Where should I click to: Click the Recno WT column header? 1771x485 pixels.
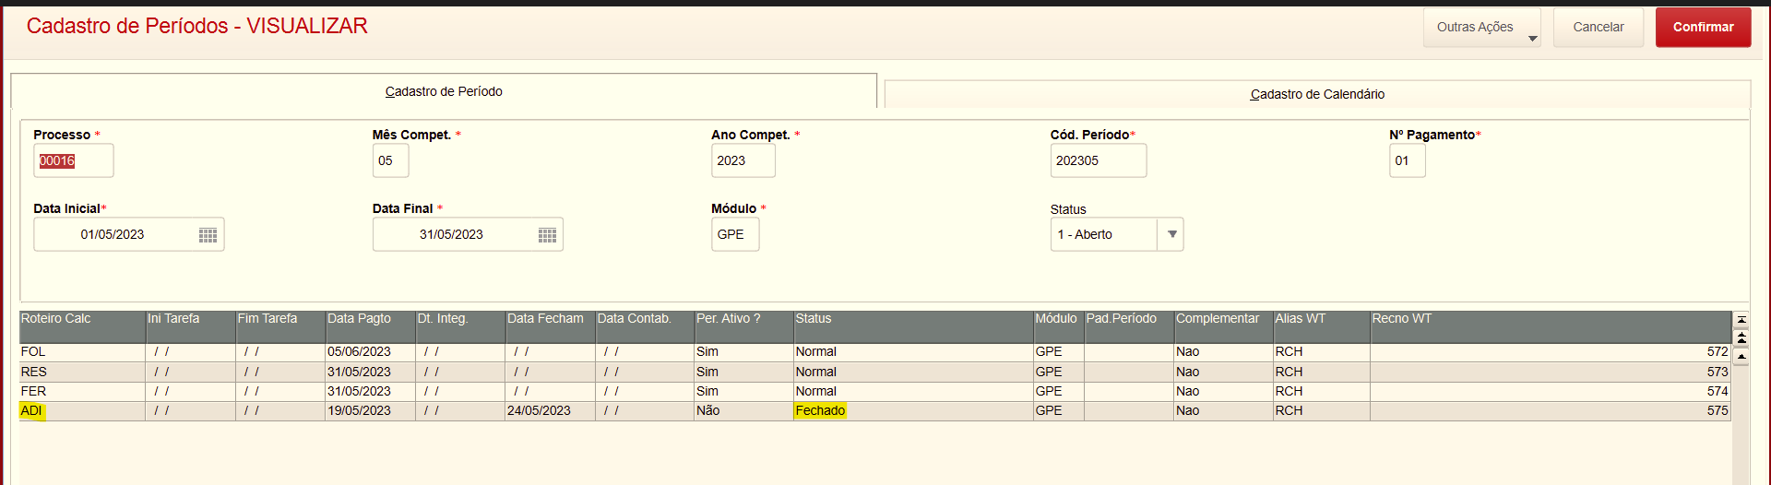coord(1551,326)
